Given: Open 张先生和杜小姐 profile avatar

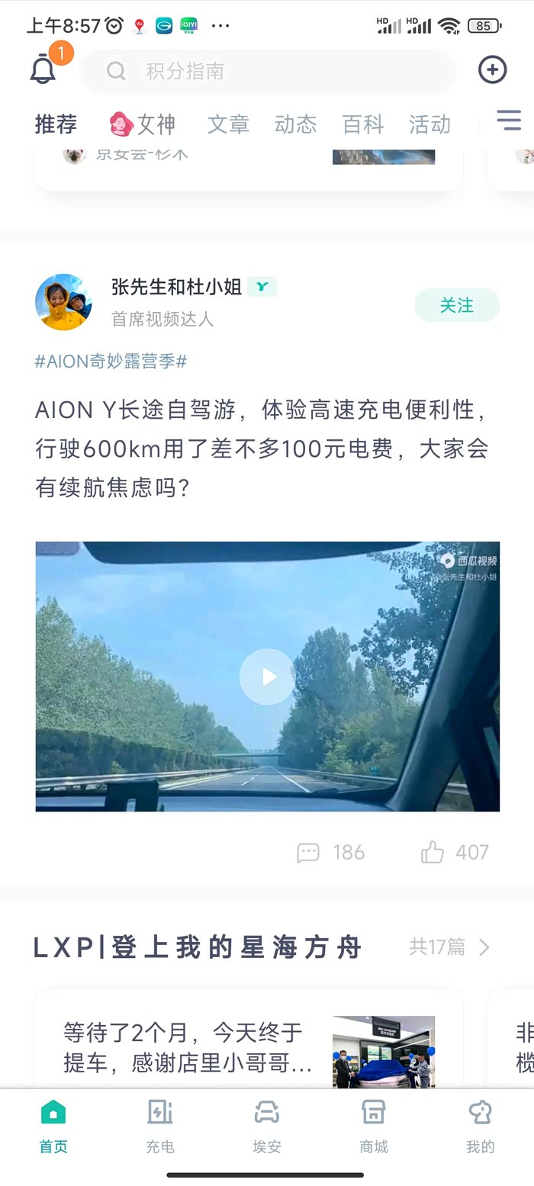Looking at the screenshot, I should (63, 302).
